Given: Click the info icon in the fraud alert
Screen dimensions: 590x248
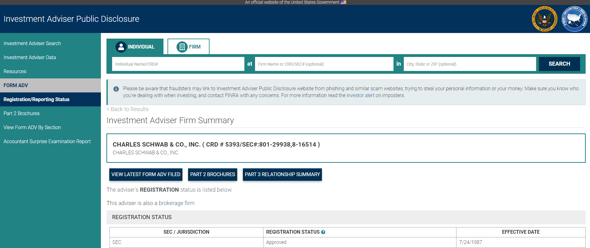Looking at the screenshot, I should pos(116,89).
